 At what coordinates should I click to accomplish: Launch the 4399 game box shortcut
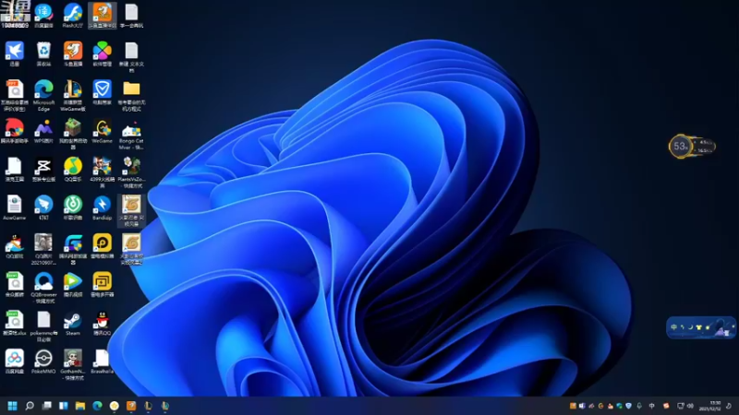click(x=102, y=172)
